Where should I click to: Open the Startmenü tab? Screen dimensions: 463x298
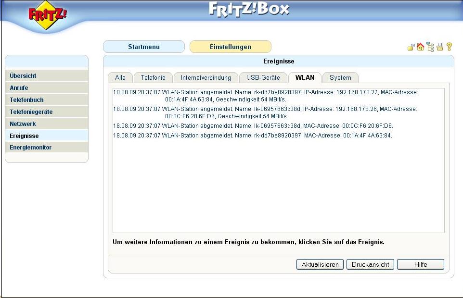click(144, 47)
